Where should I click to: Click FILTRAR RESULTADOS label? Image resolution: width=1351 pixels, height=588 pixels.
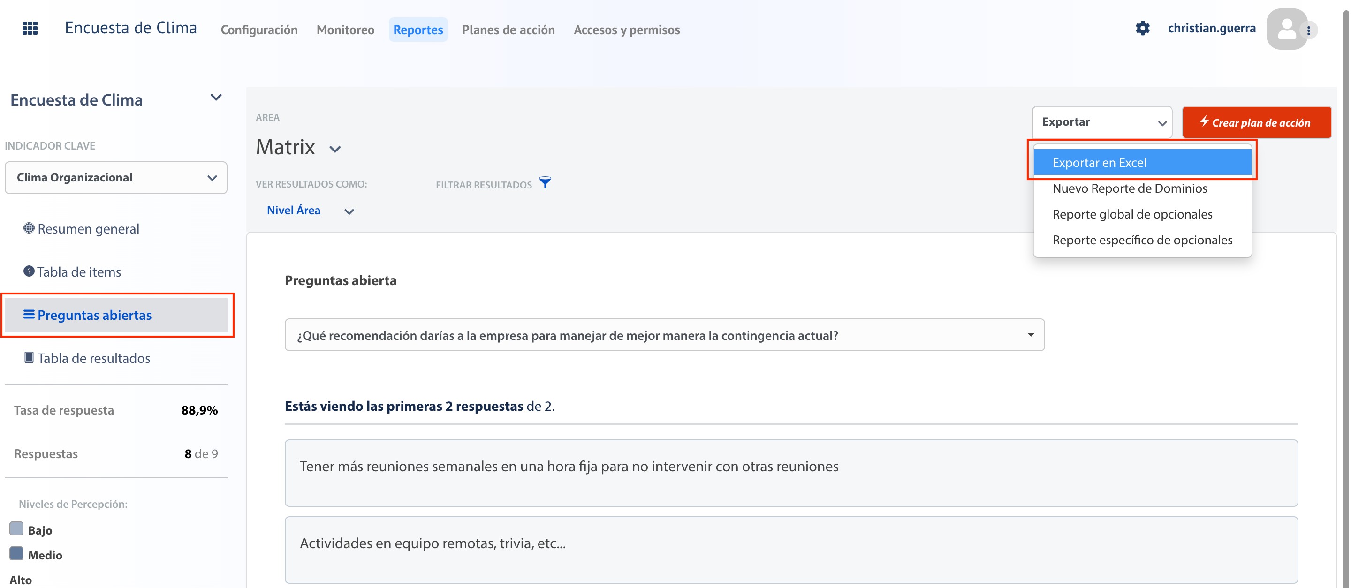484,185
